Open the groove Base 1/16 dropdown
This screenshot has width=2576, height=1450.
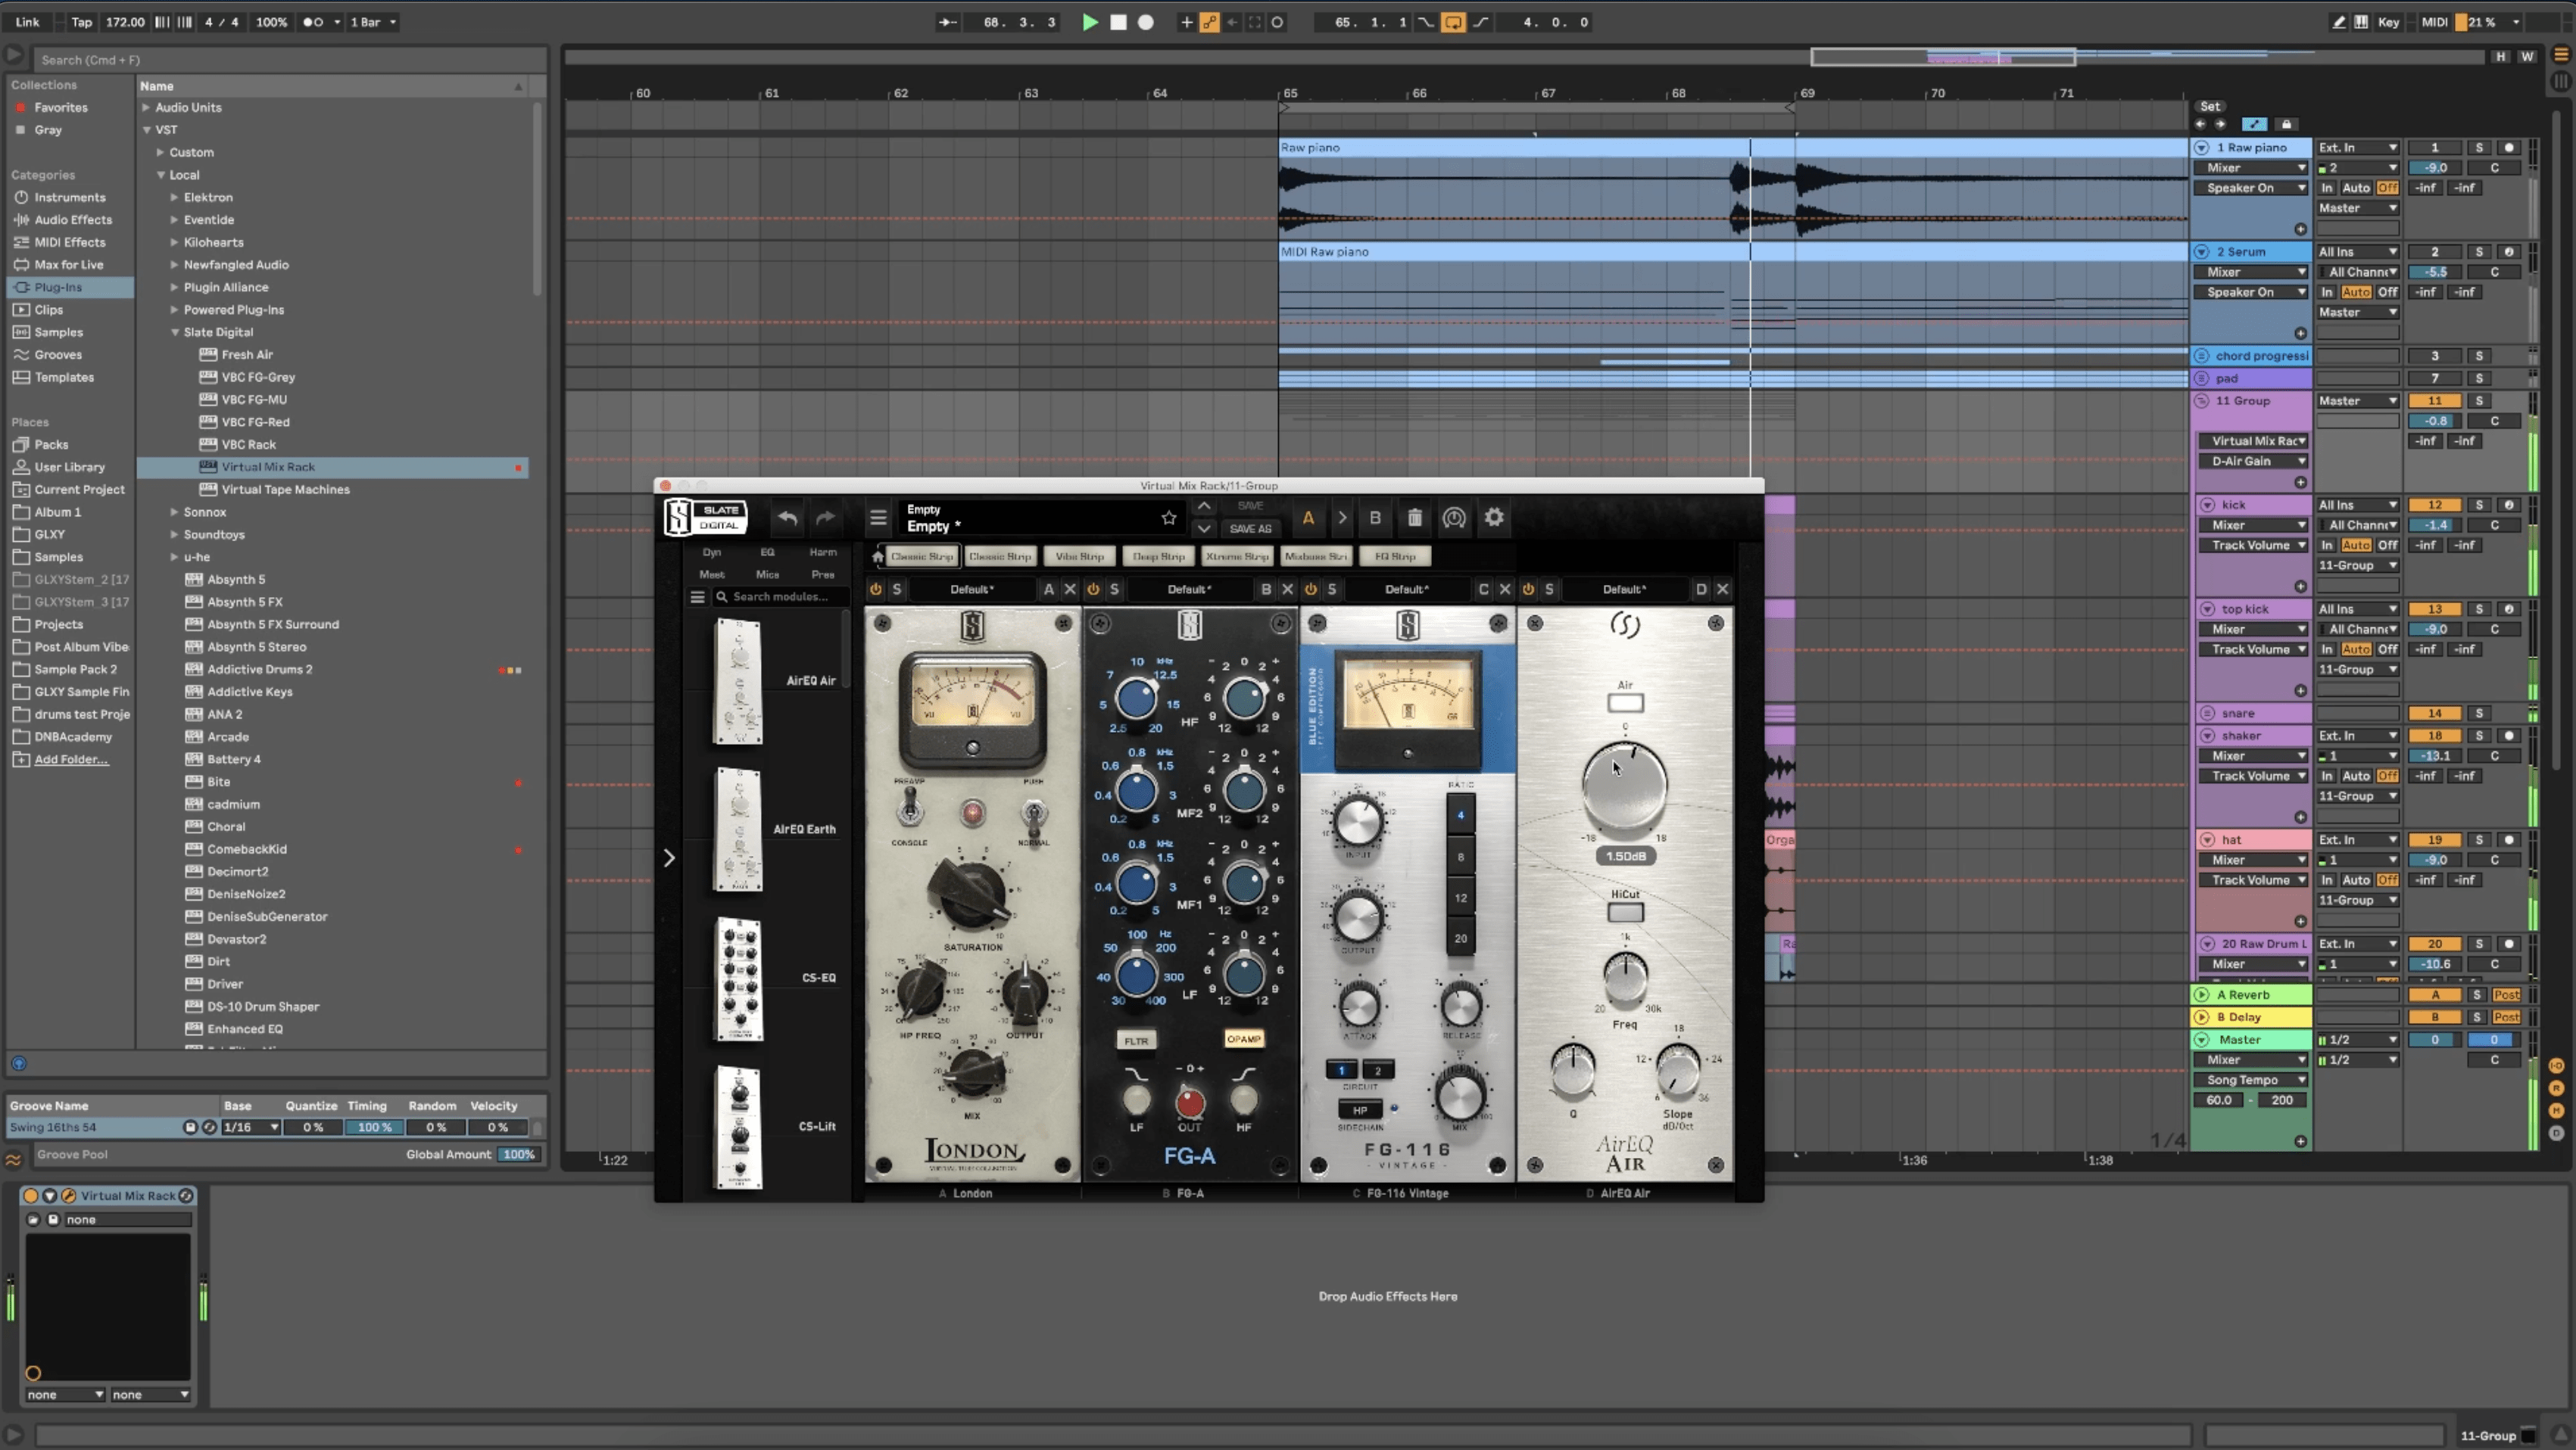pos(251,1127)
